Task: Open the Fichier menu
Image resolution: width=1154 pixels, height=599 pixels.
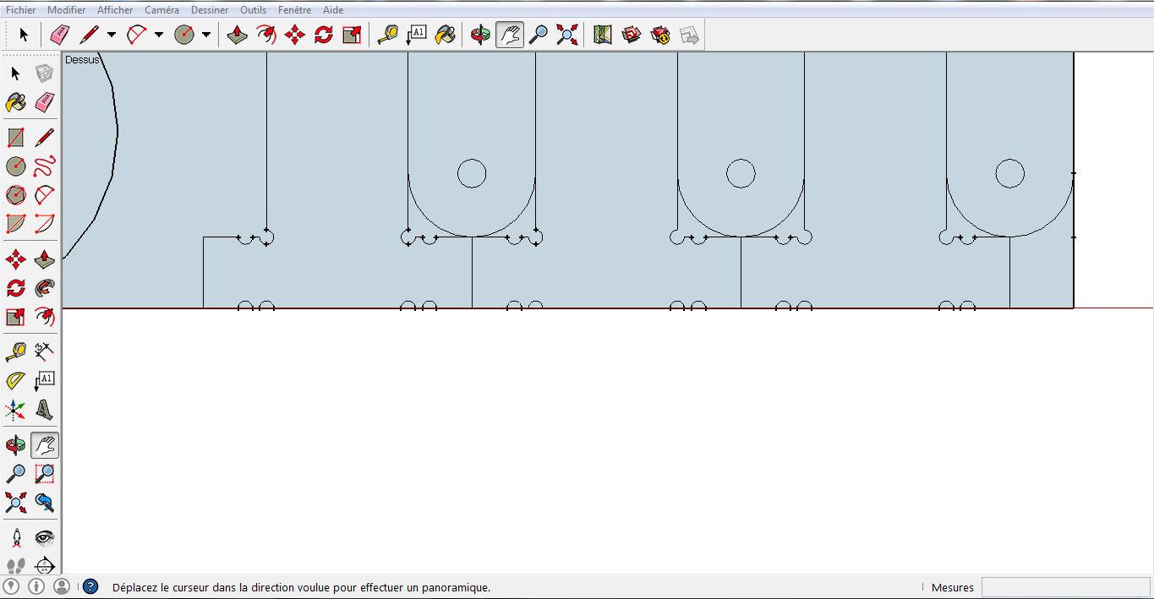Action: tap(21, 10)
